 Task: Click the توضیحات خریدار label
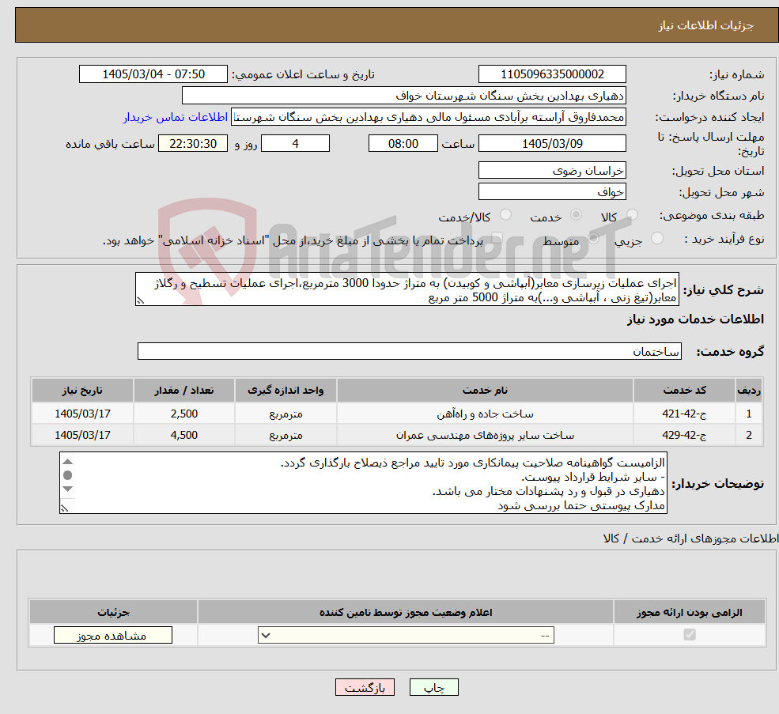click(x=717, y=483)
